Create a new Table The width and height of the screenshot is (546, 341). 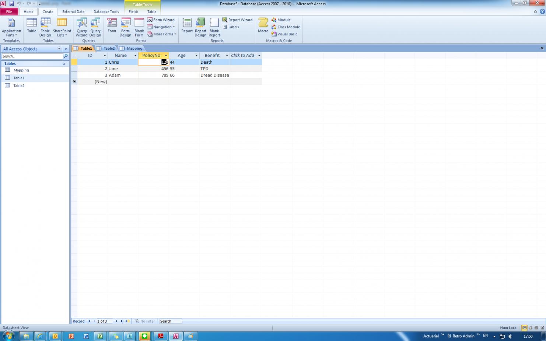[x=32, y=26]
